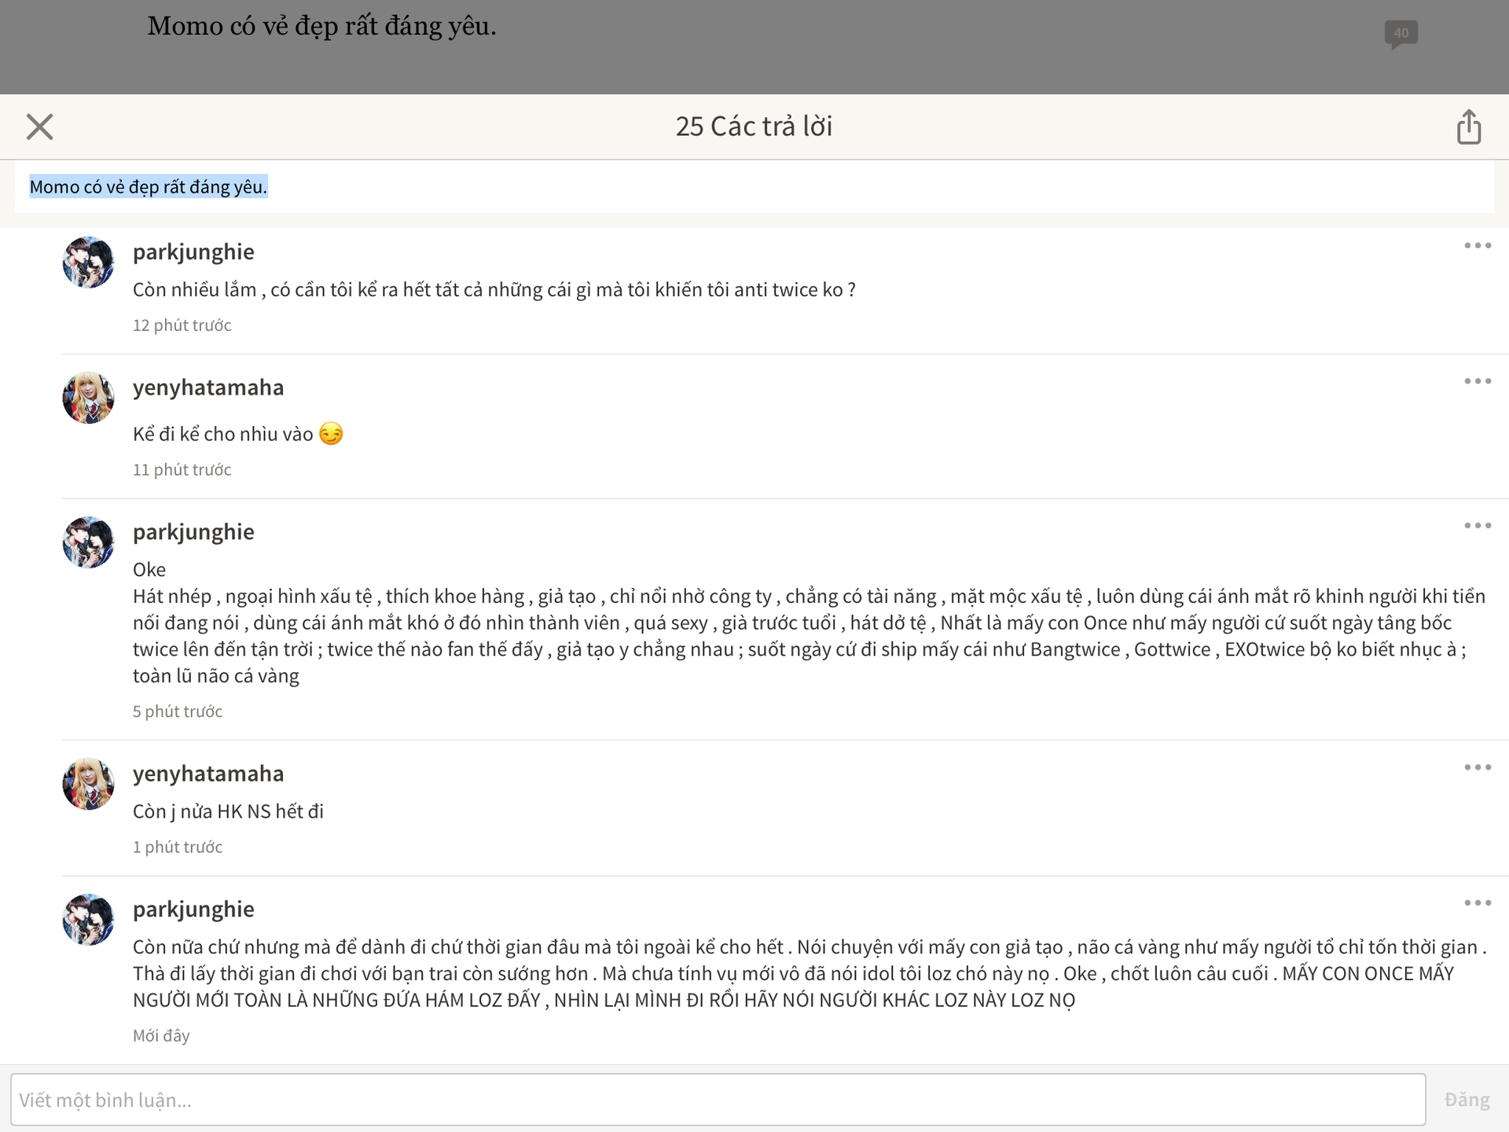Tap highlighted 'Momo có vẻ đẹp' quote
This screenshot has width=1509, height=1132.
149,187
